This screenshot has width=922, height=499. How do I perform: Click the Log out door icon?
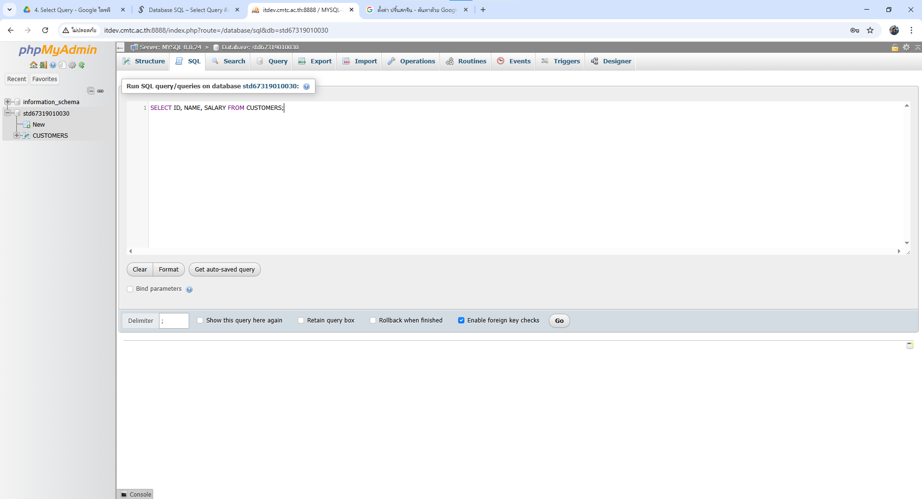click(43, 65)
